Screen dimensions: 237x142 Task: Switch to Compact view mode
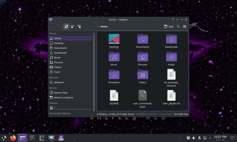point(73,26)
